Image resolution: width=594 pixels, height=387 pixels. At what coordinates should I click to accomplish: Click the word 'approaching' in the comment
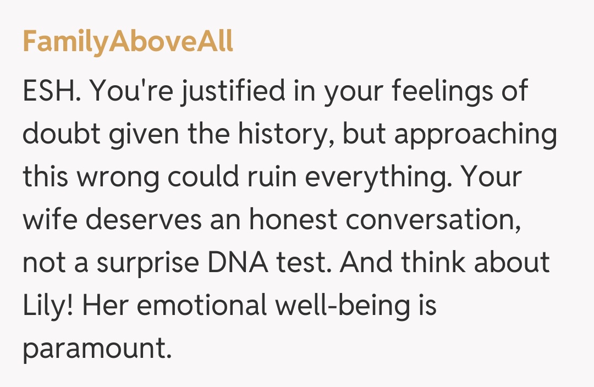[475, 134]
